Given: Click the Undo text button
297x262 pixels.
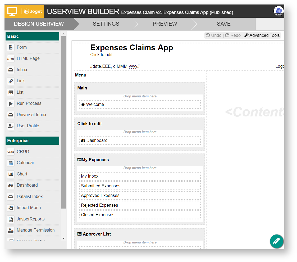Looking at the screenshot, I should [x=216, y=35].
